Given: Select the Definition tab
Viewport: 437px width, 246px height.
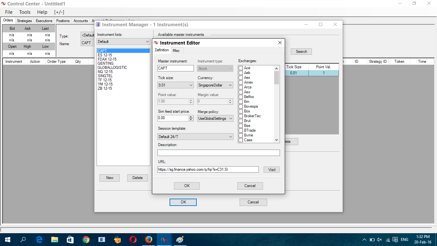Looking at the screenshot, I should (162, 50).
